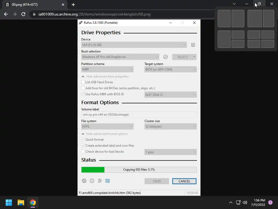Image resolution: width=278 pixels, height=209 pixels.
Task: Snap to top-left zone of four-quadrant layout
Action: tap(254, 35)
